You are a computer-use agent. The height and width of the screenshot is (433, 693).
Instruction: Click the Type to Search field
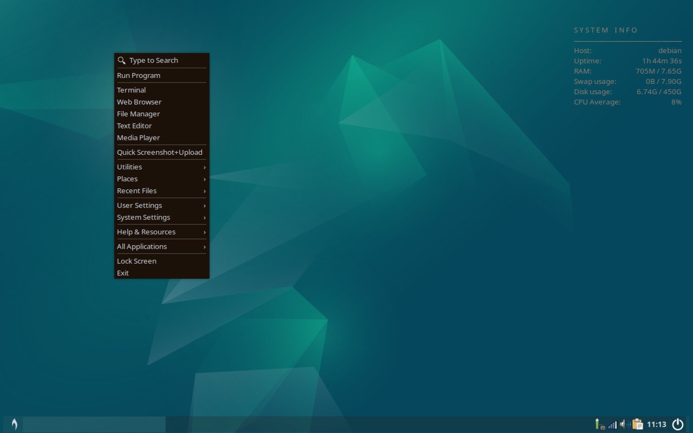[x=162, y=60]
